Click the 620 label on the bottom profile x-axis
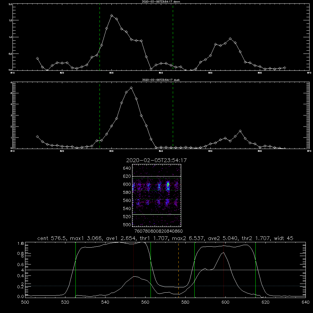The width and height of the screenshot is (313, 313). point(265,302)
